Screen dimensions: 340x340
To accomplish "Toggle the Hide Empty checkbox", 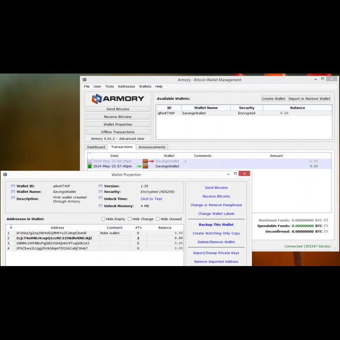I will click(103, 219).
